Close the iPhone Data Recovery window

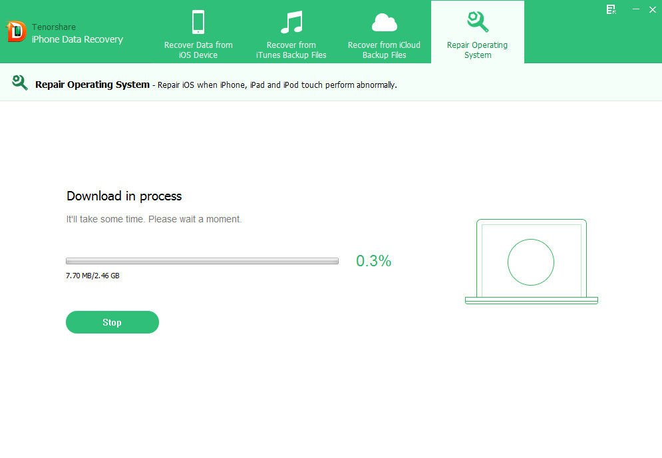(x=653, y=9)
